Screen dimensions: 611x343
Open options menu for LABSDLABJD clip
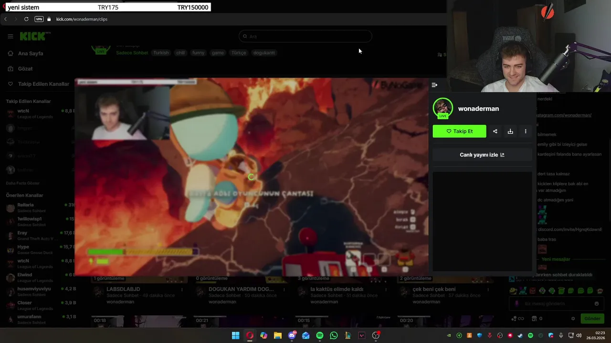pyautogui.click(x=182, y=289)
